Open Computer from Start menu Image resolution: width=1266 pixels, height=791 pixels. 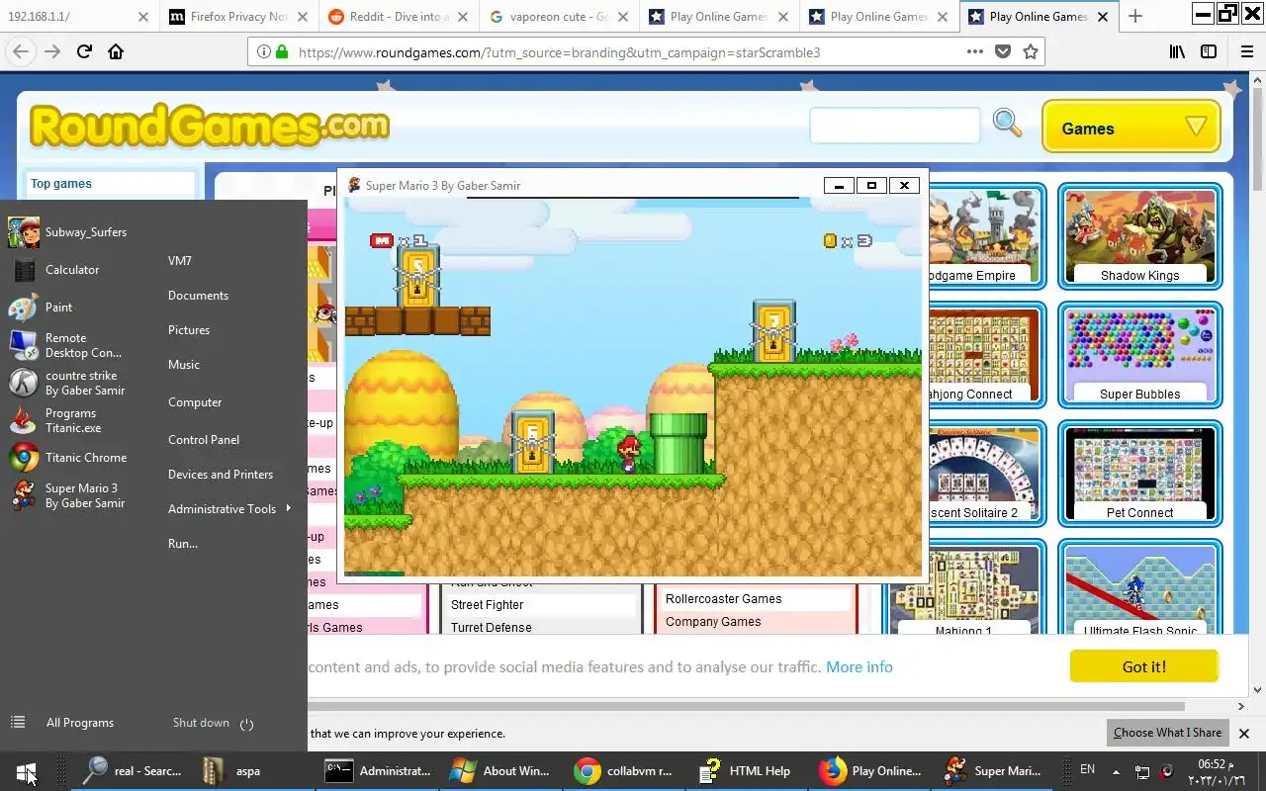pos(195,402)
